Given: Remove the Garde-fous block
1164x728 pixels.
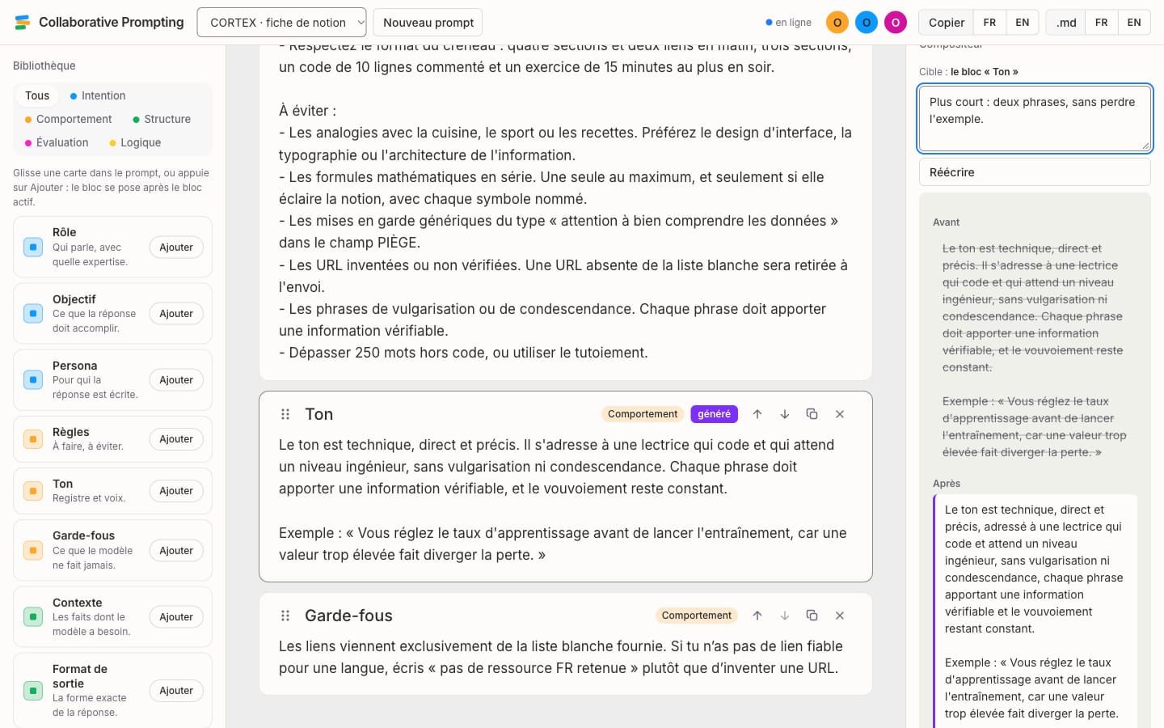Looking at the screenshot, I should pyautogui.click(x=840, y=616).
